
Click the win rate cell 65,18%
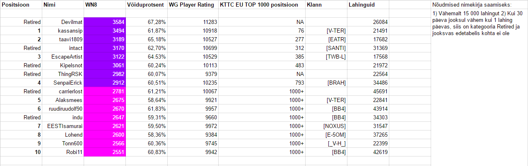(x=157, y=39)
